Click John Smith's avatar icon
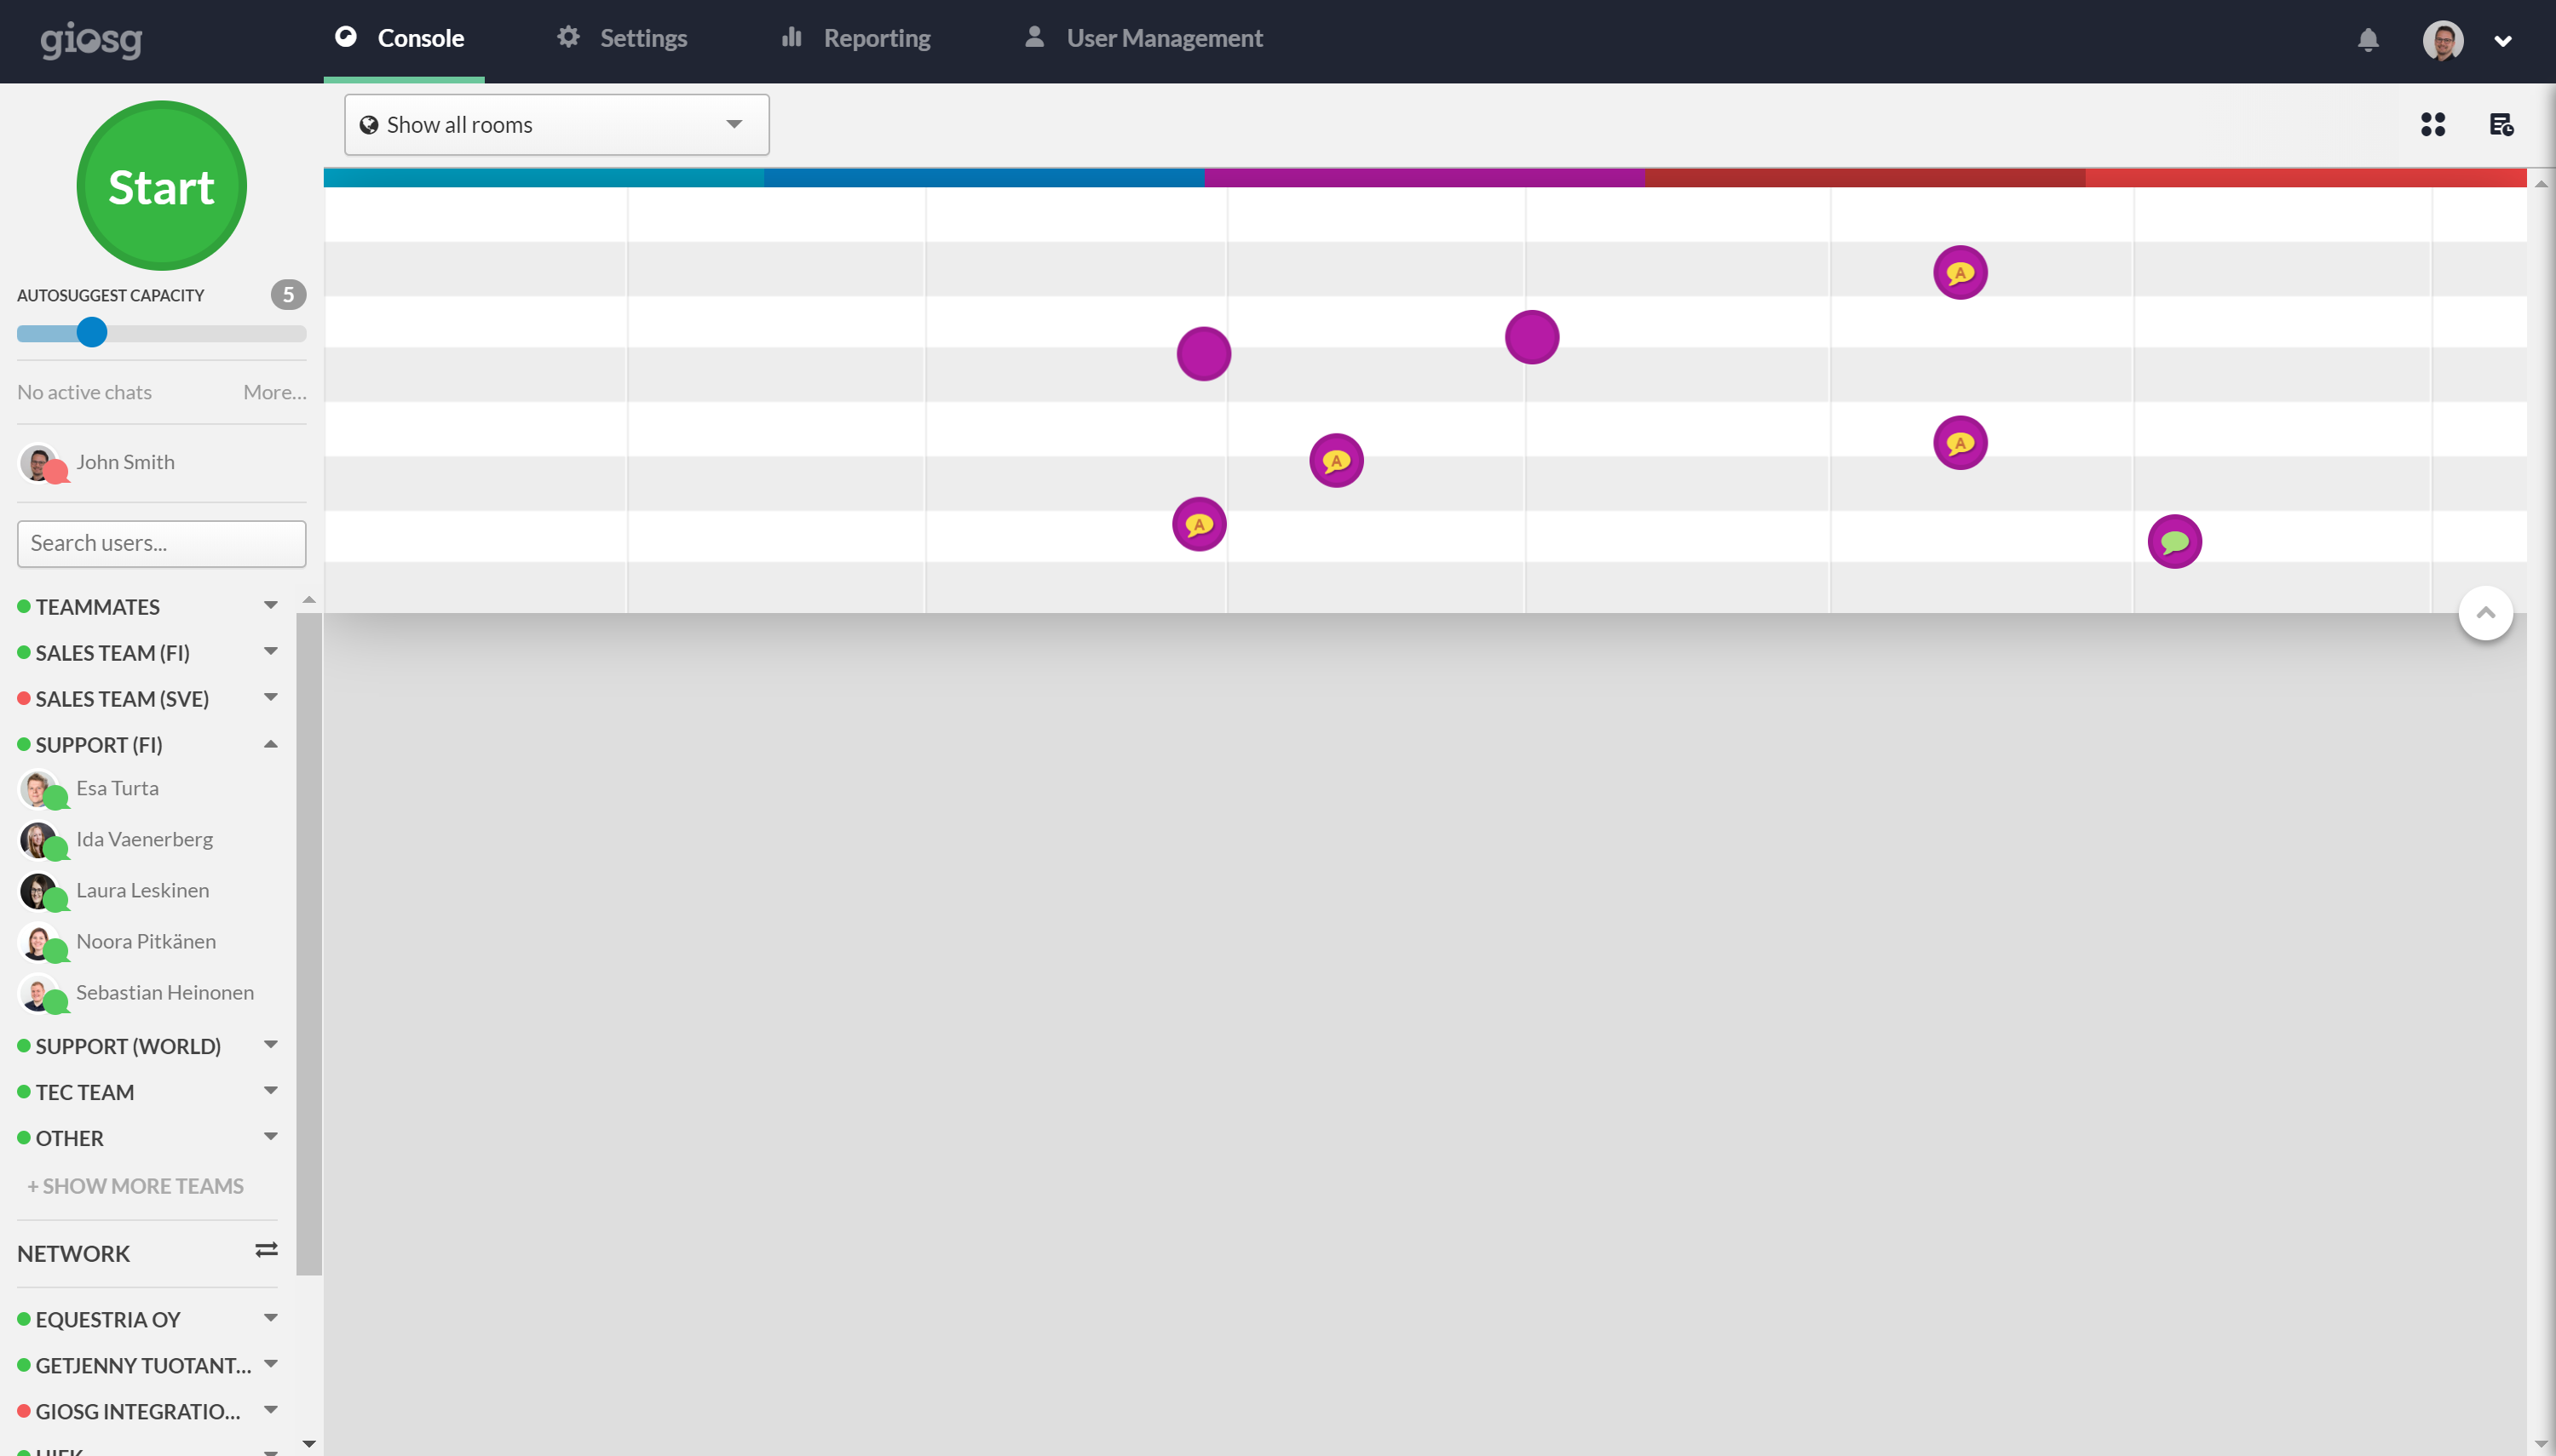 coord(41,463)
